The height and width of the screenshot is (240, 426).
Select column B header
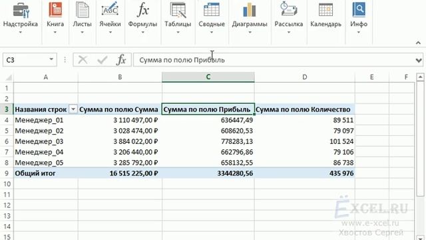click(x=120, y=77)
